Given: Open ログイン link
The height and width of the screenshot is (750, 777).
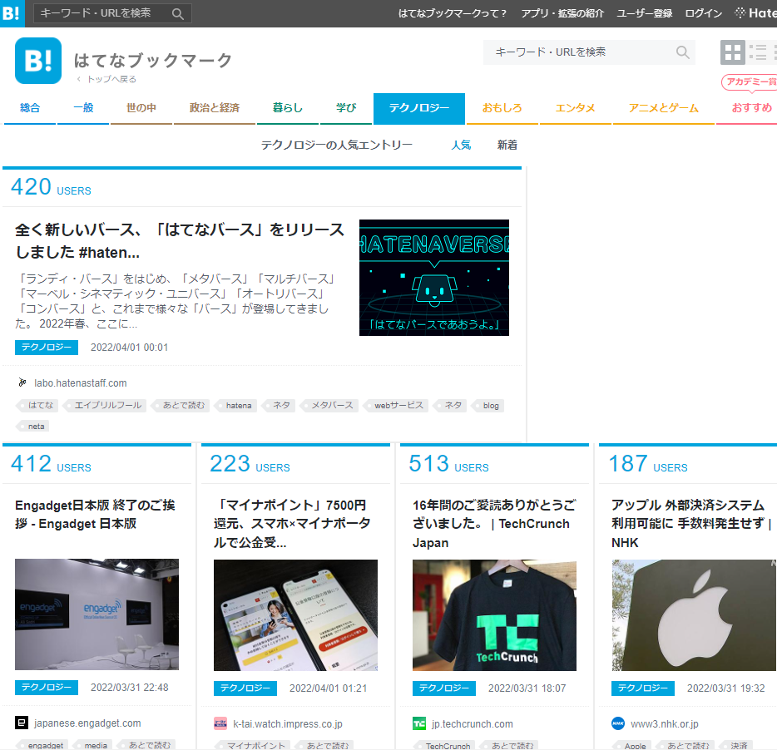Looking at the screenshot, I should pyautogui.click(x=703, y=13).
